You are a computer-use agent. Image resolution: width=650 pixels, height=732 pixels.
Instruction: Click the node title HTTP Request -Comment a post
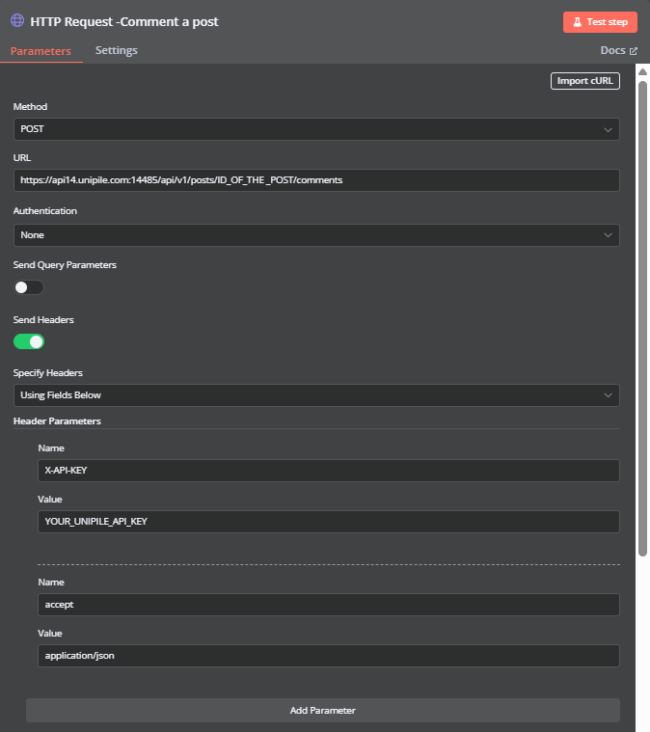coord(124,21)
